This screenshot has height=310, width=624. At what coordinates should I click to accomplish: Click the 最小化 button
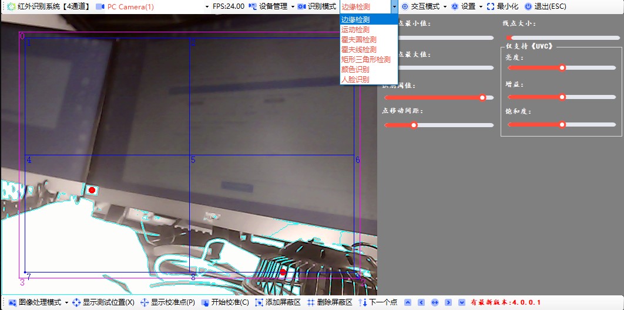click(502, 7)
